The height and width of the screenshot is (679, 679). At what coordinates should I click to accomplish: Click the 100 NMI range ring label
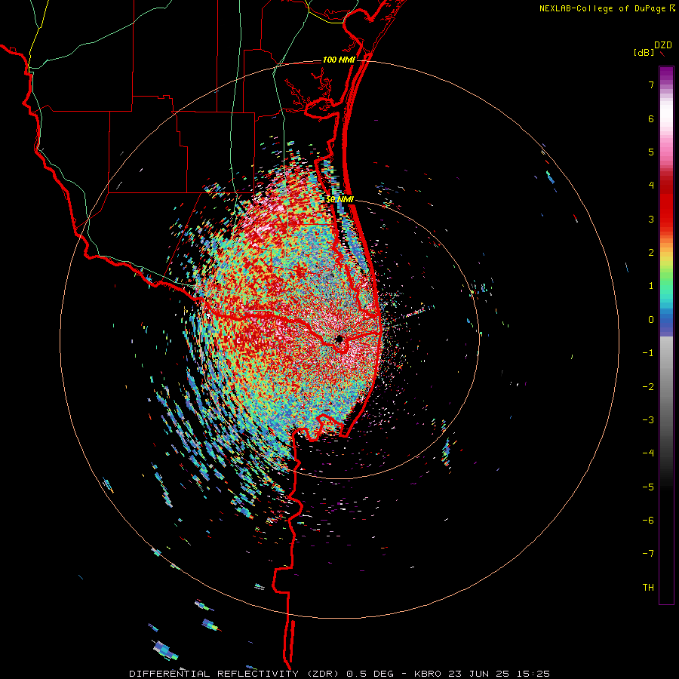pyautogui.click(x=339, y=60)
